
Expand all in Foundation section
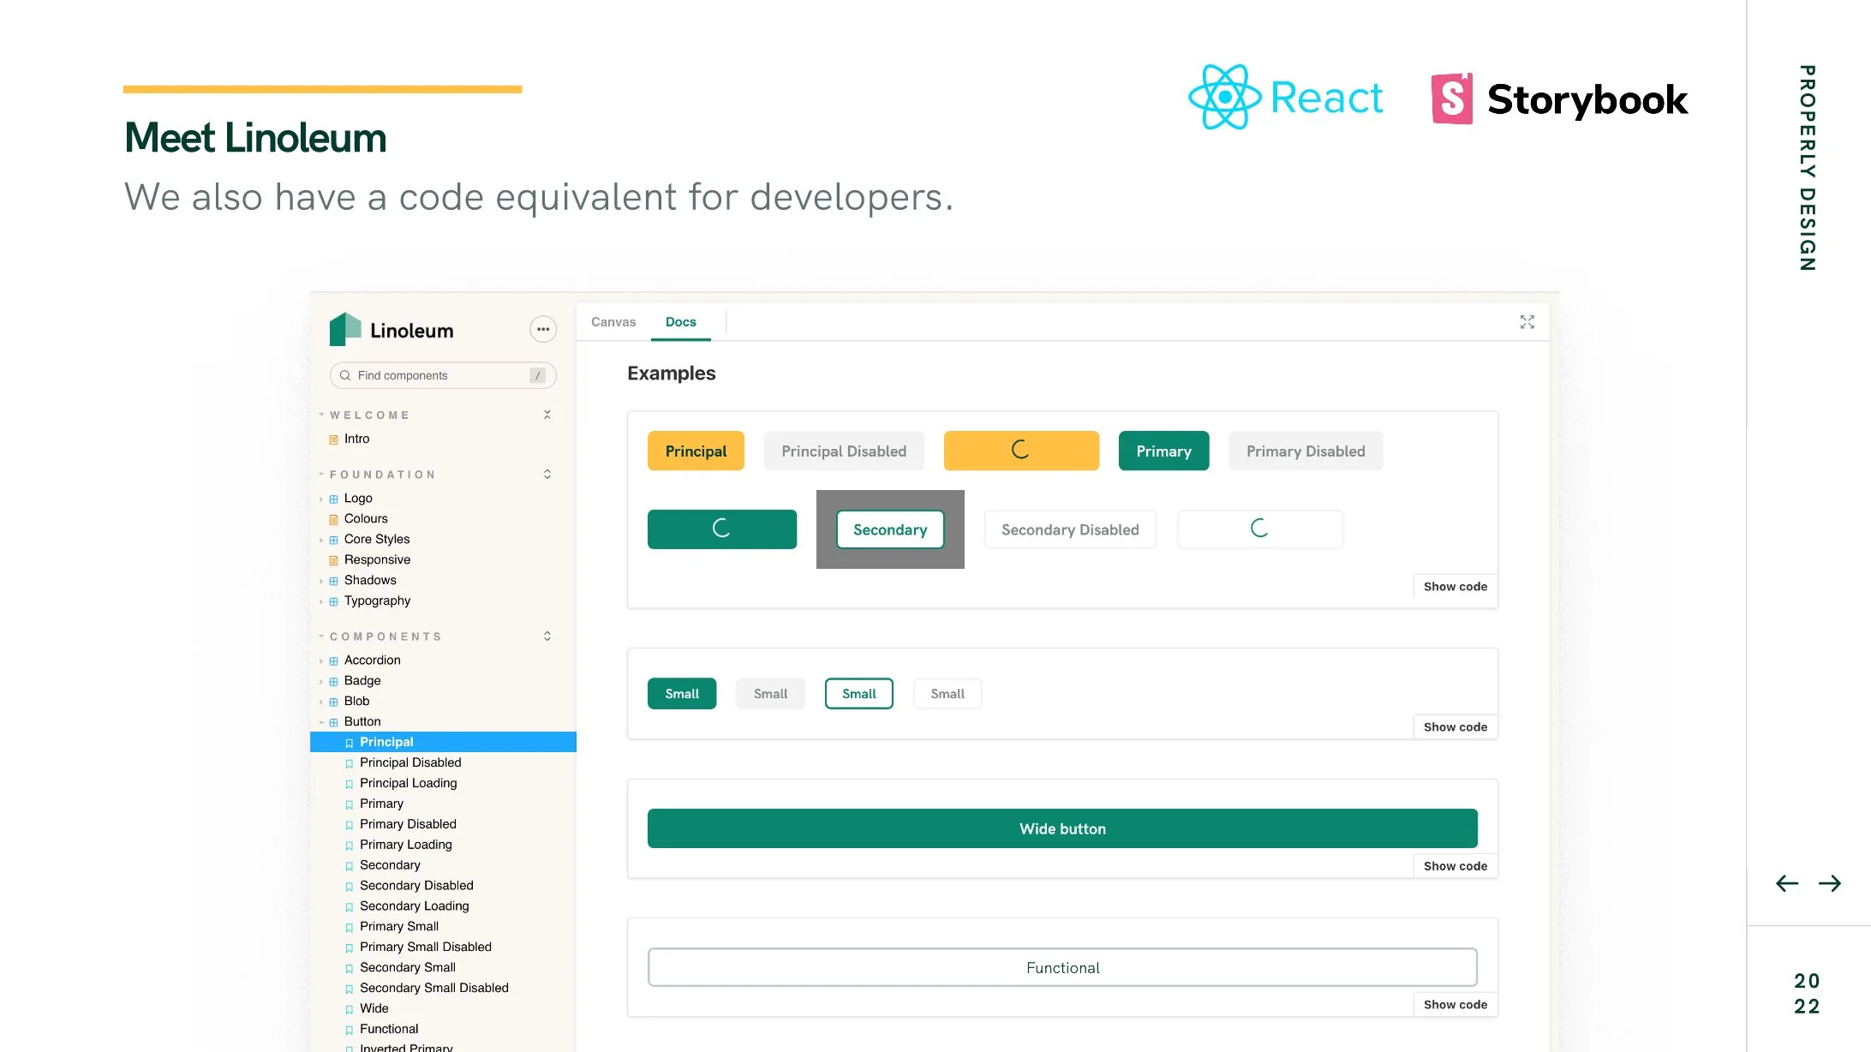(547, 474)
